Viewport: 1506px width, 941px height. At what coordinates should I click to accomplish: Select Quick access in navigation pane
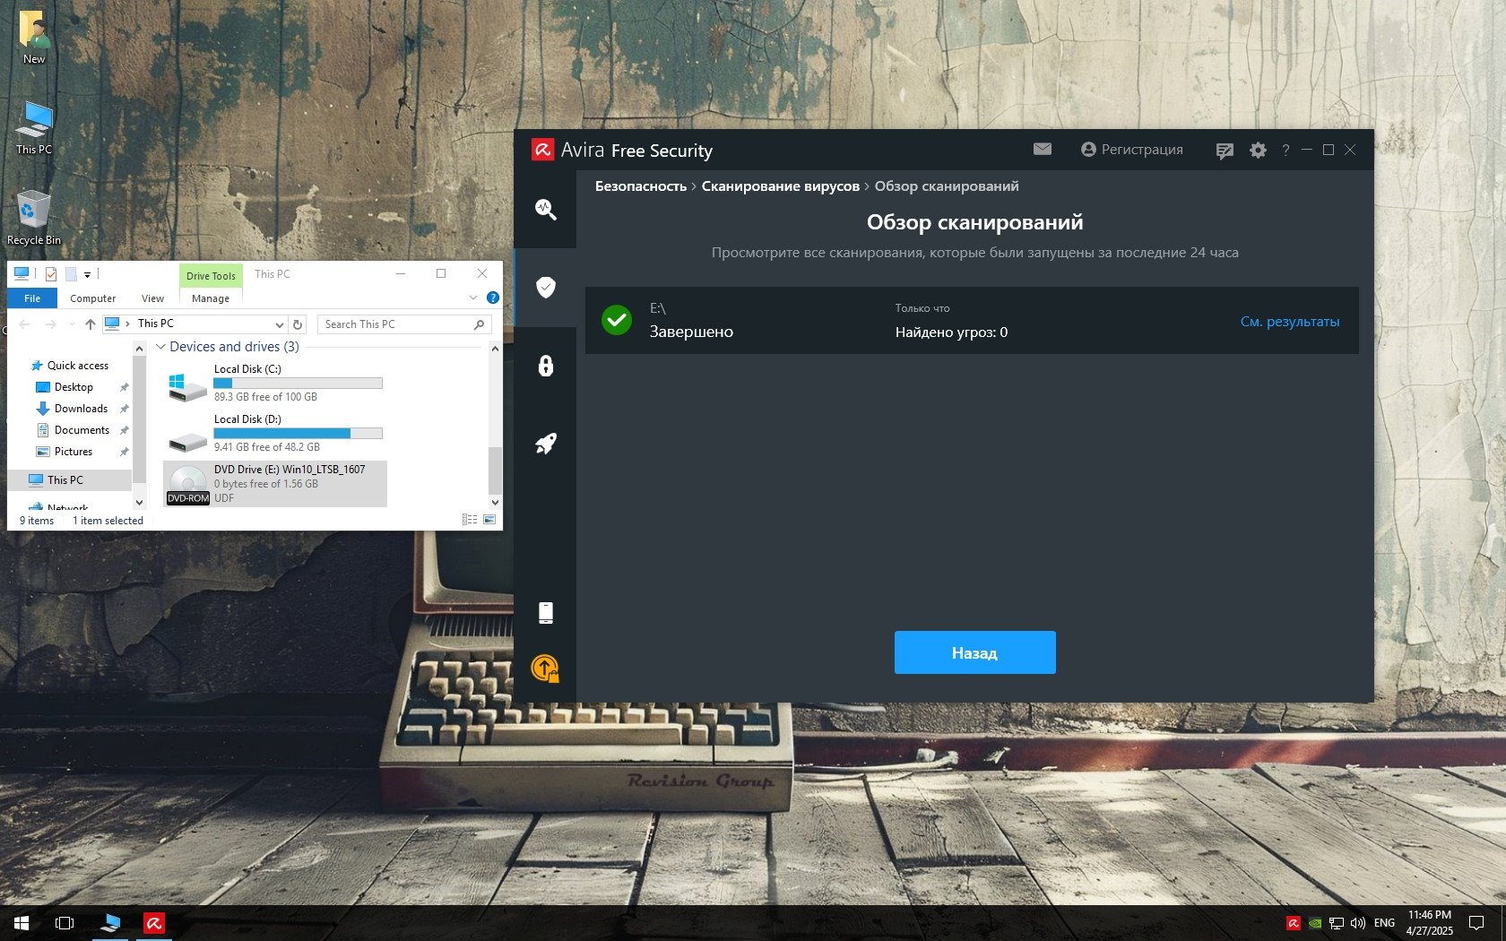click(77, 366)
